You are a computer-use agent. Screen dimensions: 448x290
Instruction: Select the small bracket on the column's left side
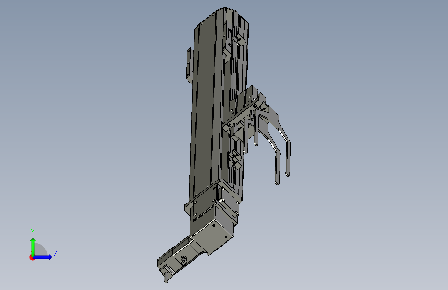190,66
